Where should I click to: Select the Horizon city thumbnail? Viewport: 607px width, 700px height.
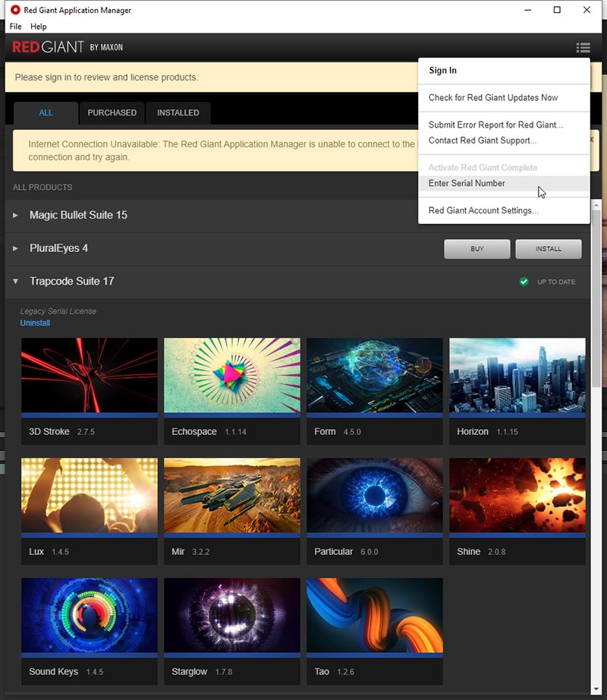click(x=517, y=375)
